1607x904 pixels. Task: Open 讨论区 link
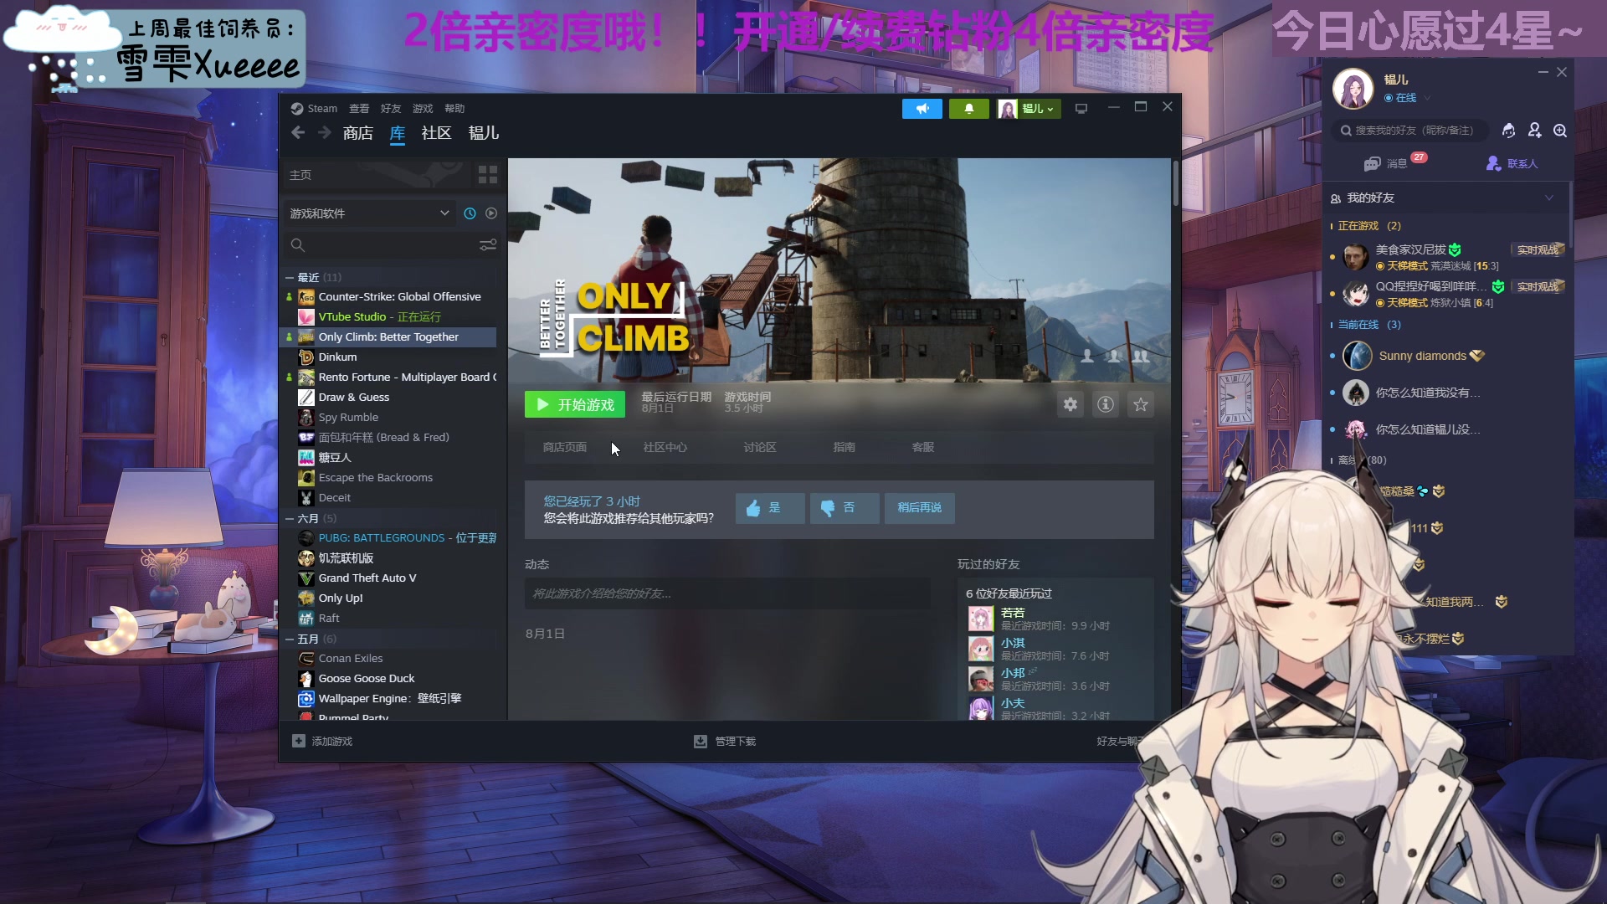[x=760, y=448]
